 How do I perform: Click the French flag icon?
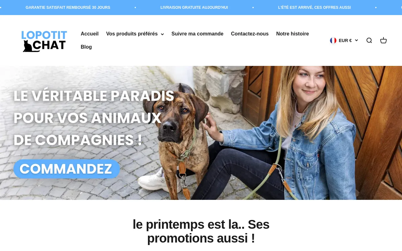(x=333, y=40)
